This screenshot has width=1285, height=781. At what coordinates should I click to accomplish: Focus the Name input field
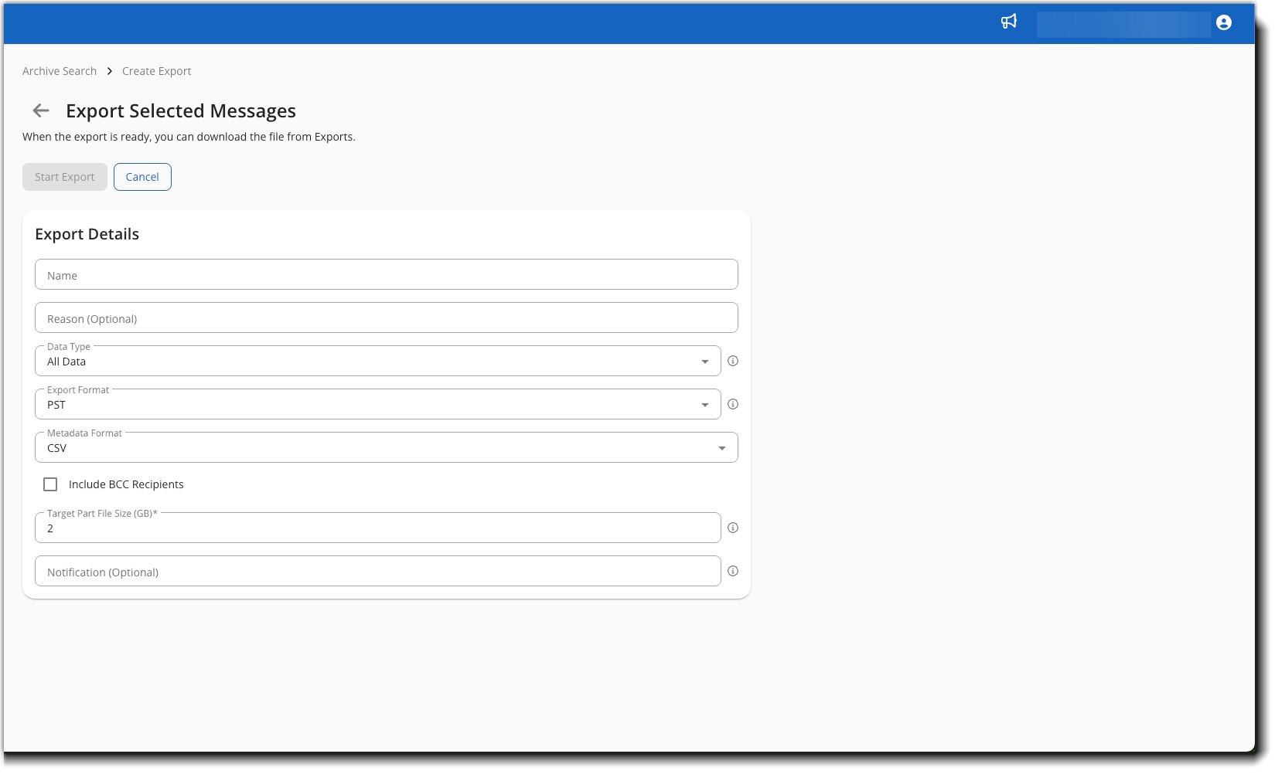pos(386,275)
